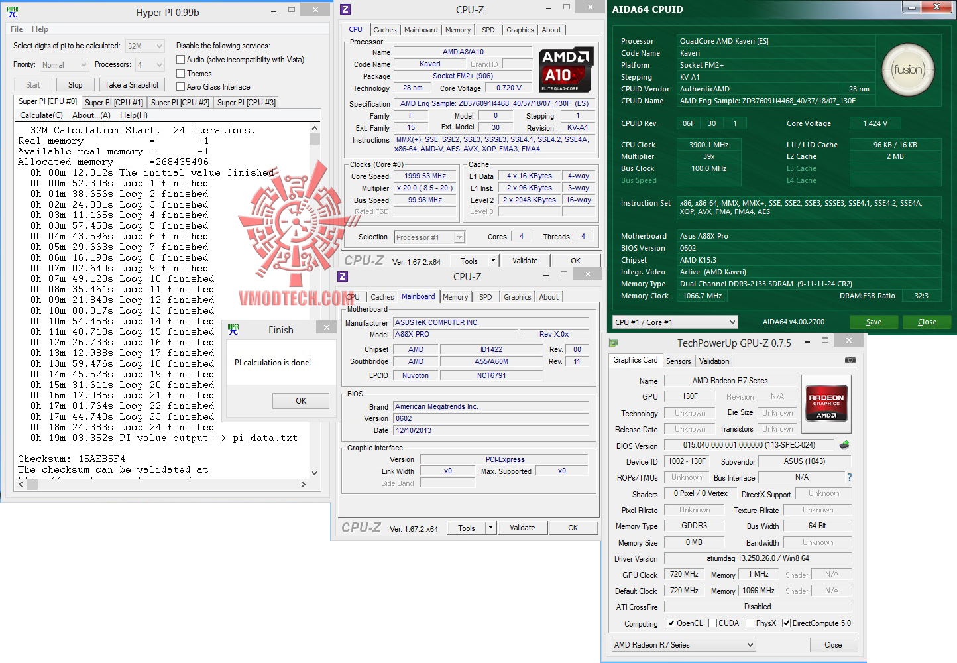957x663 pixels.
Task: Click the Core Speed 1999.53 MHz field
Action: [x=425, y=176]
